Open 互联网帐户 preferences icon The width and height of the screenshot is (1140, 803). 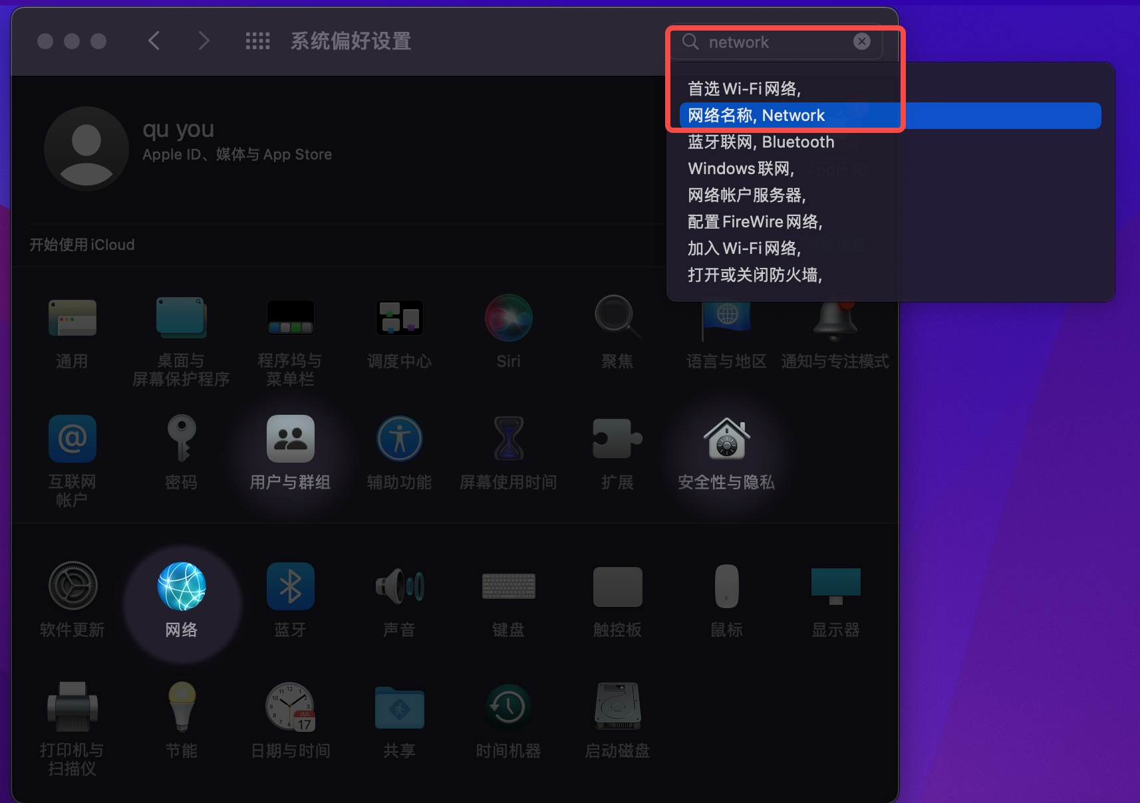[72, 439]
